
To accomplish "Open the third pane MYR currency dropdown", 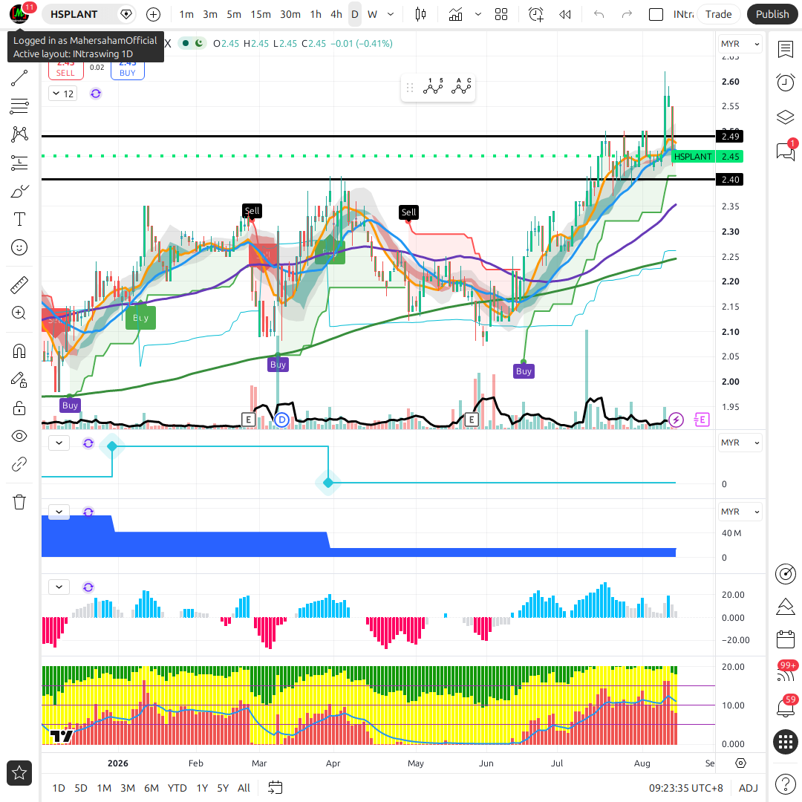I will click(740, 512).
